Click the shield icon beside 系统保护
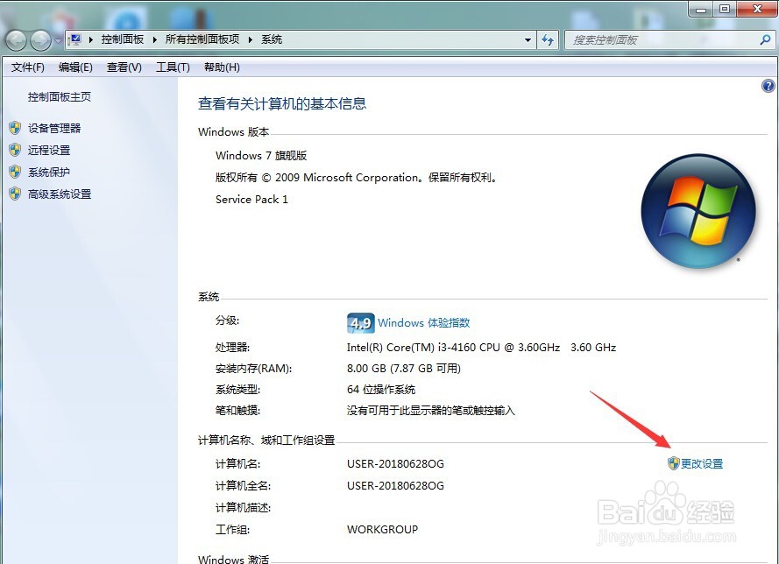Screen dimensions: 779x564 (15, 172)
